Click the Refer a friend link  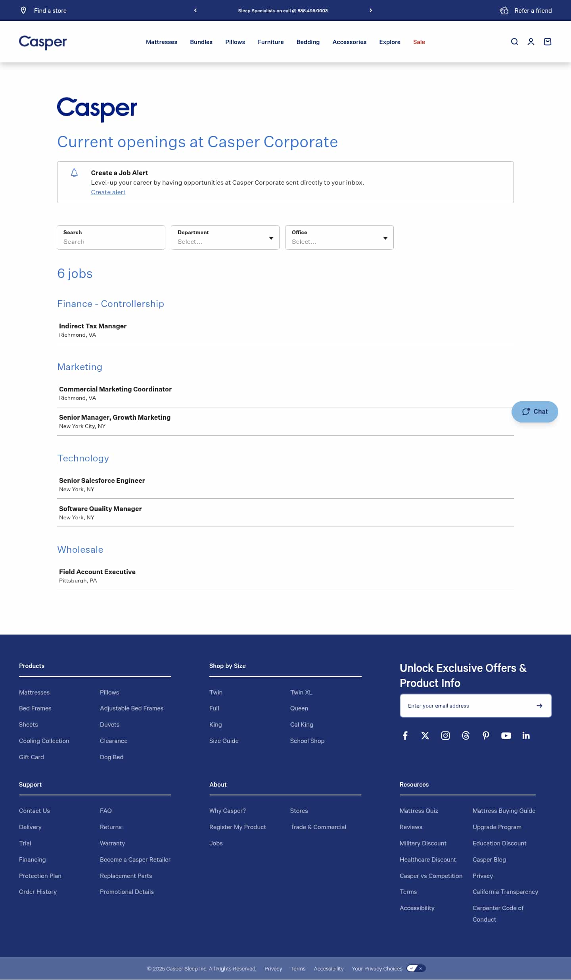533,11
